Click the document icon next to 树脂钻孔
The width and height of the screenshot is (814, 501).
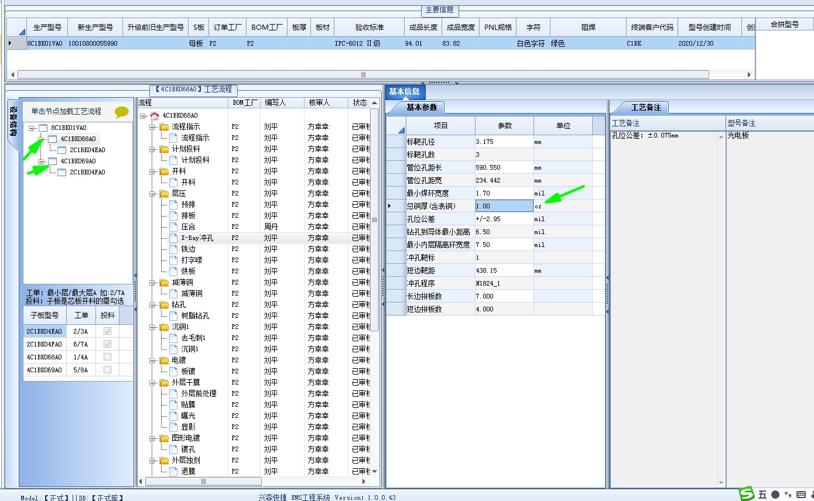[x=173, y=315]
